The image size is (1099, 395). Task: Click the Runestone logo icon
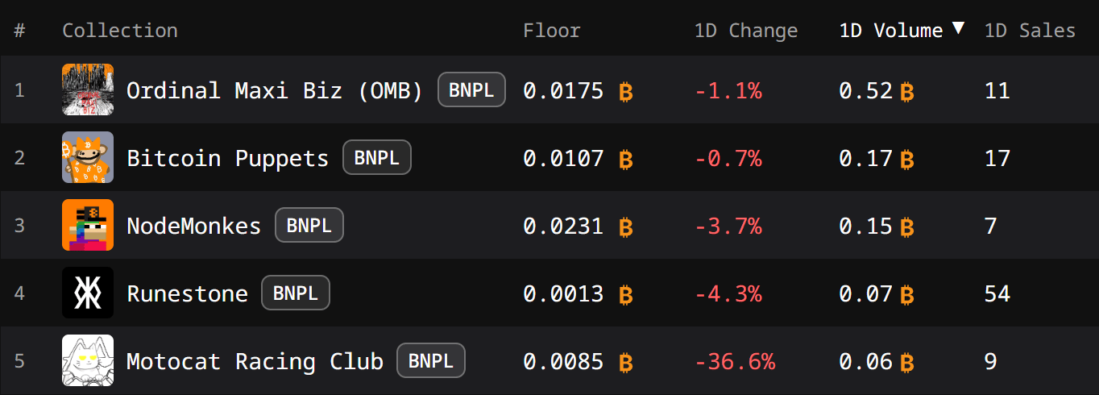point(88,293)
